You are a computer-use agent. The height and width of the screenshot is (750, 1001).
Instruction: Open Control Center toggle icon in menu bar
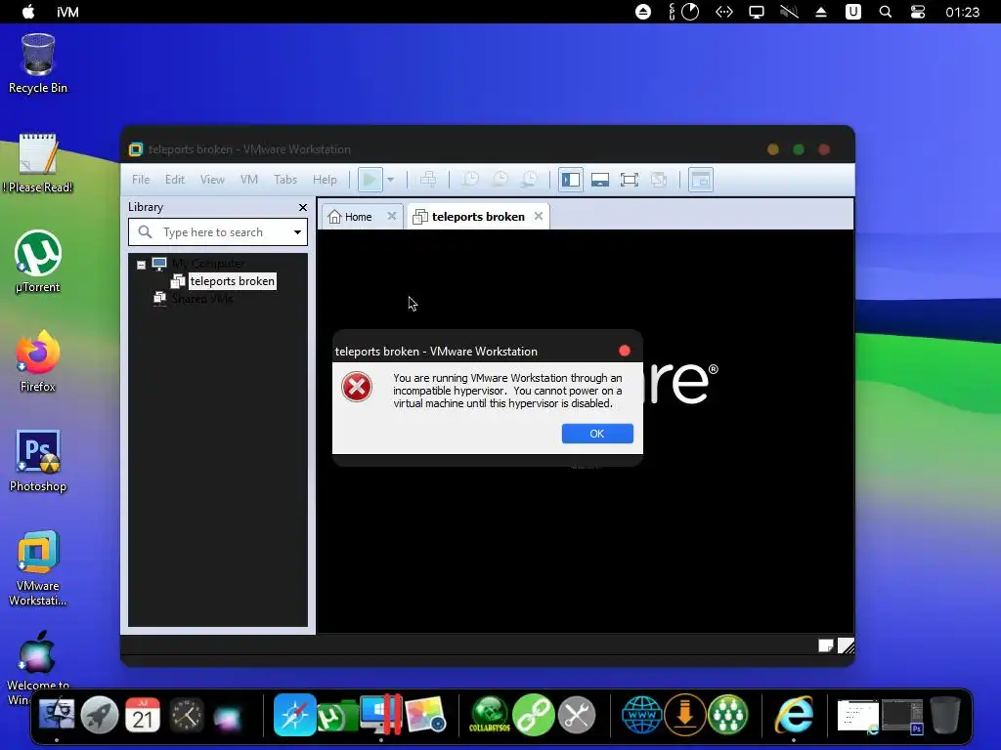[917, 12]
